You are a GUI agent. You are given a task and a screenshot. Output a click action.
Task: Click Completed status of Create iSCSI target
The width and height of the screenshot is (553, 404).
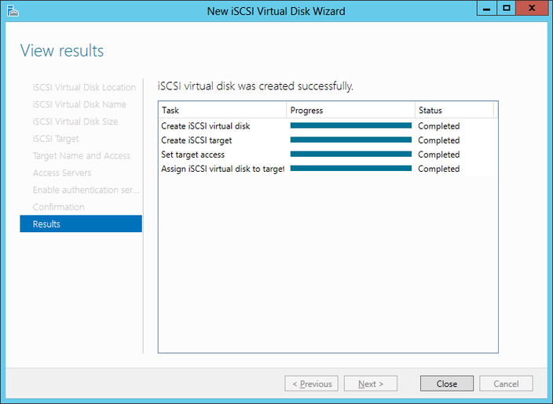point(439,140)
